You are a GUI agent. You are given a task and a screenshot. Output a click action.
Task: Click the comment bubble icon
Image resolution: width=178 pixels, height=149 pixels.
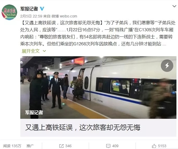[108, 146]
